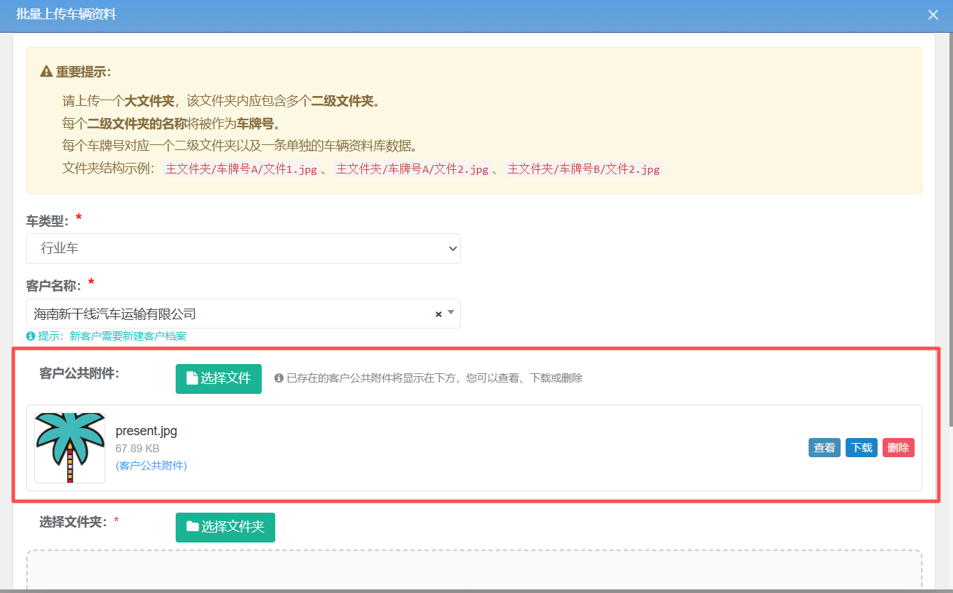Click the 主文件夹/车牌号B/文件2.jpg example path

[583, 169]
